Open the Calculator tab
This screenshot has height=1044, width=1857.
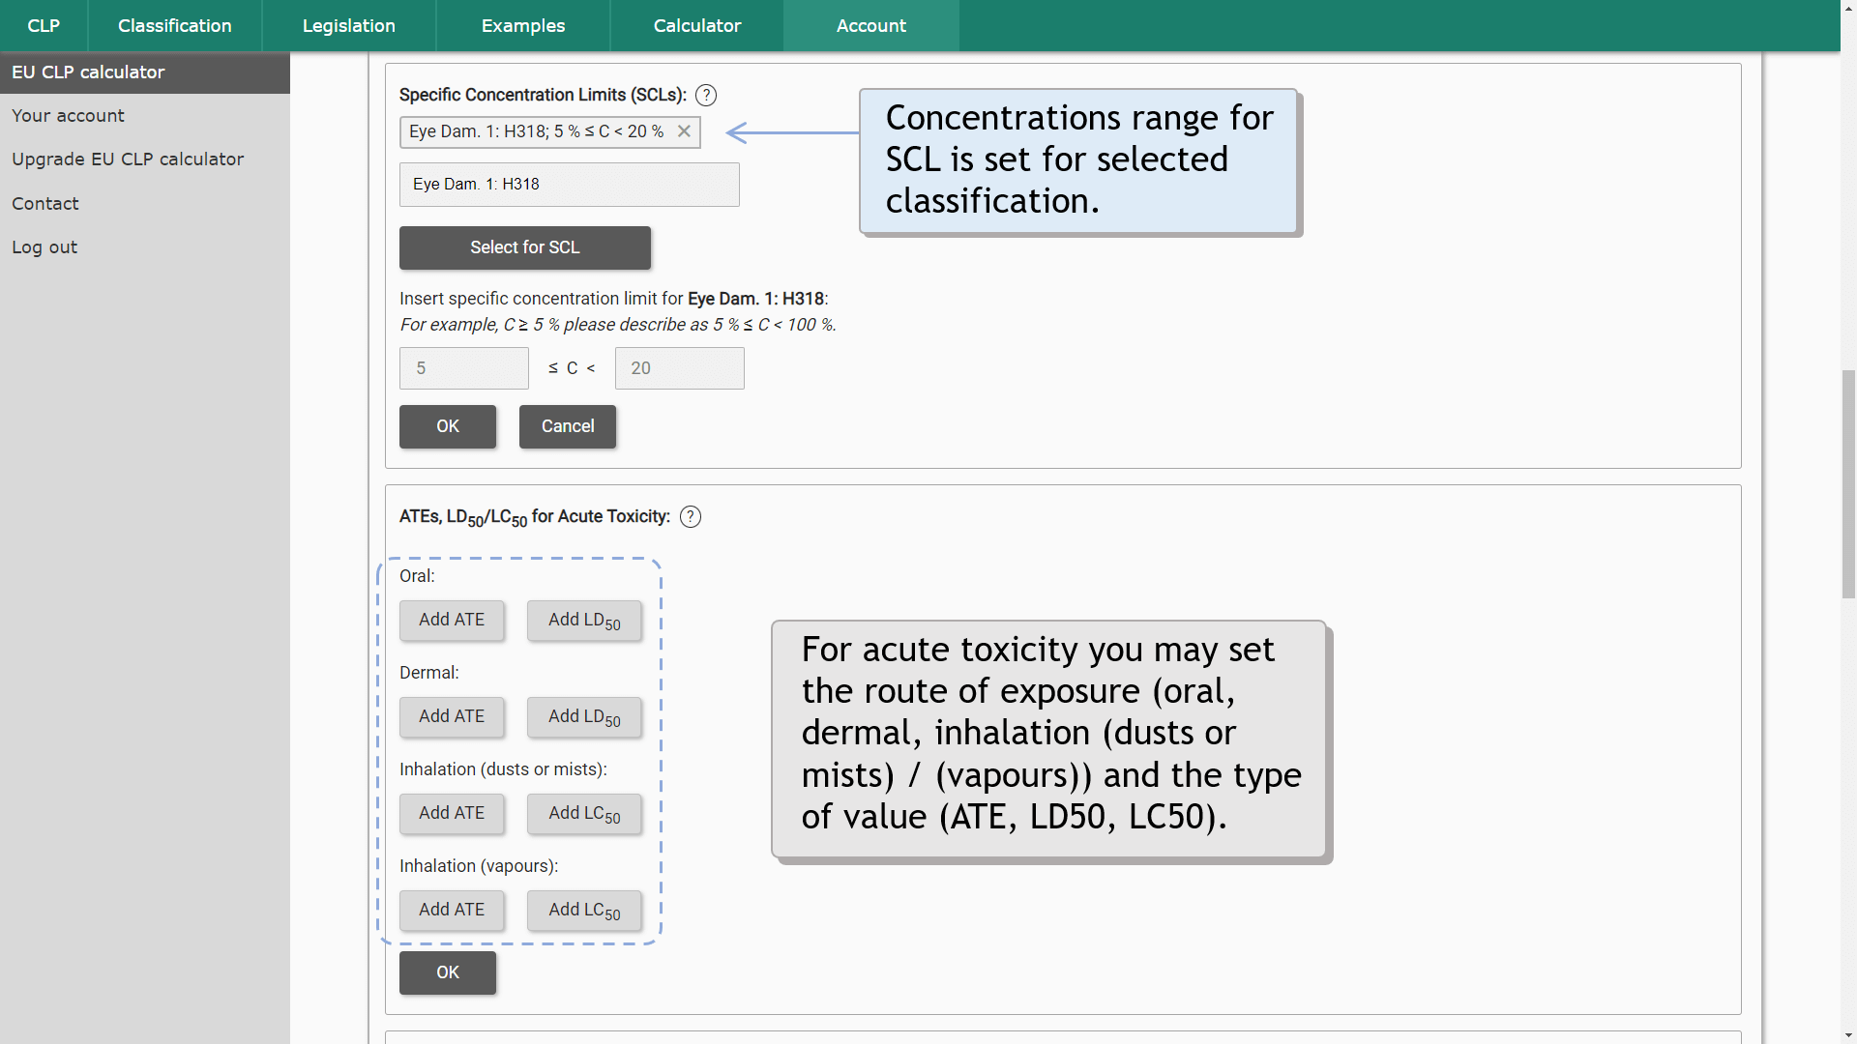(697, 26)
